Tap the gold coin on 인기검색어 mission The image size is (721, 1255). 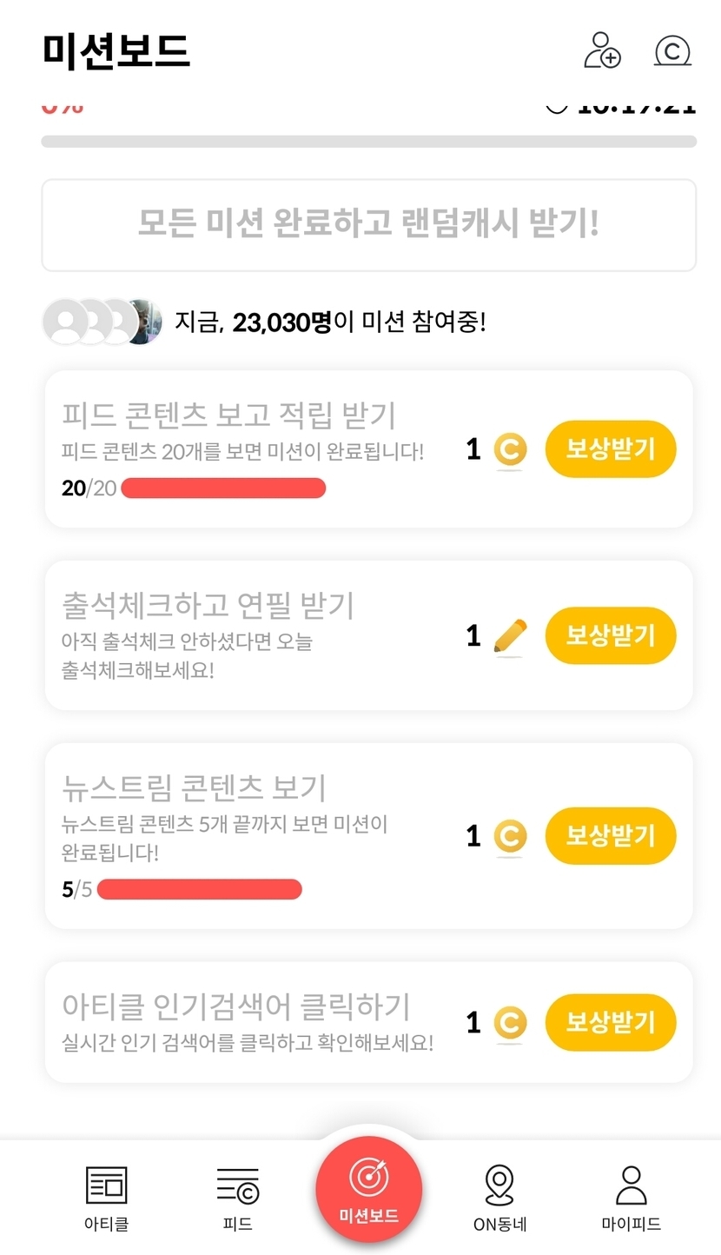coord(510,1023)
